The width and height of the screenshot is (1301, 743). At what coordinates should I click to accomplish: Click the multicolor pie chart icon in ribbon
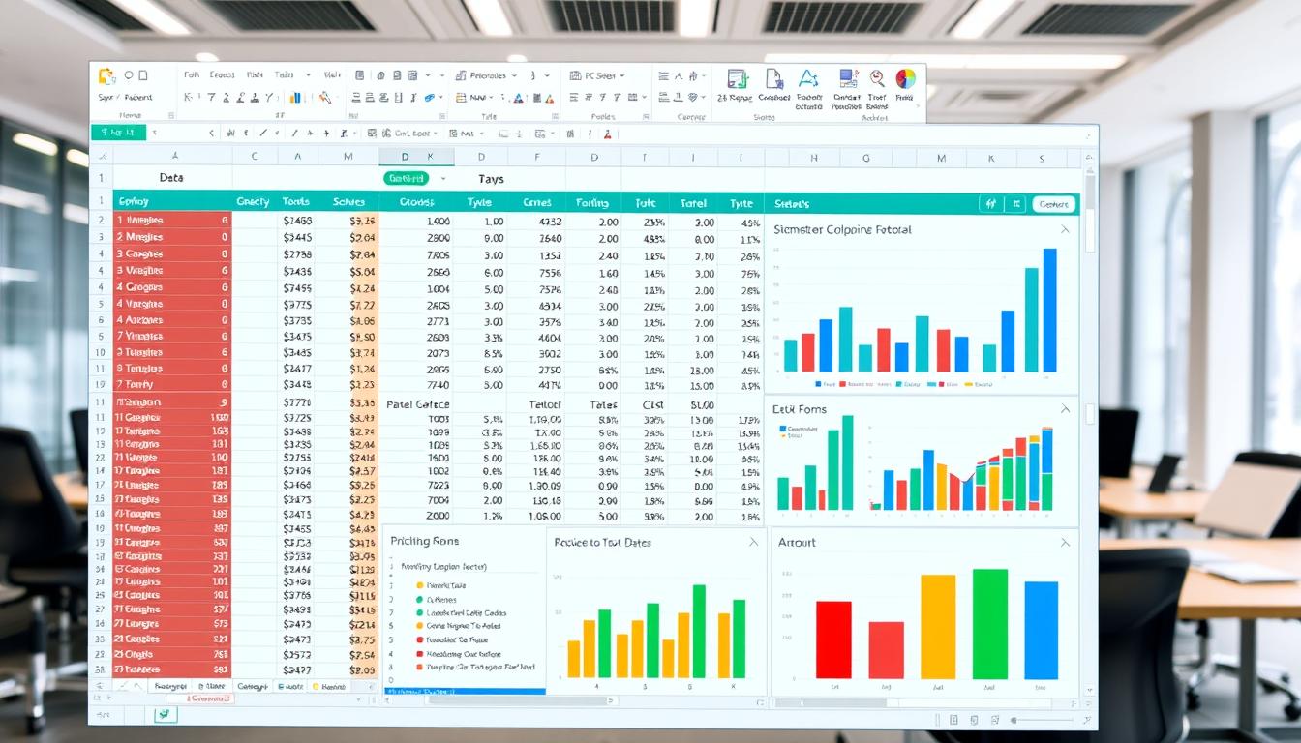tap(905, 79)
